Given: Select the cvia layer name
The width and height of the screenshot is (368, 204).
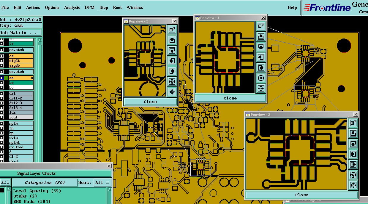Looking at the screenshot, I should coord(21,138).
